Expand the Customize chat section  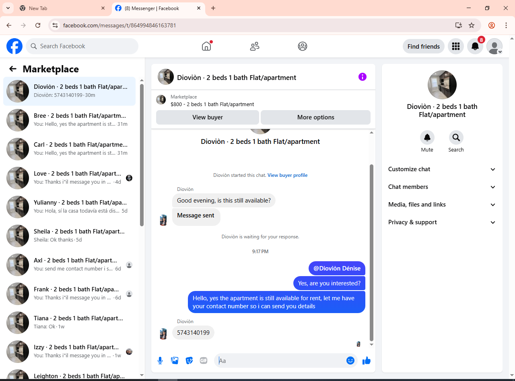(x=442, y=169)
